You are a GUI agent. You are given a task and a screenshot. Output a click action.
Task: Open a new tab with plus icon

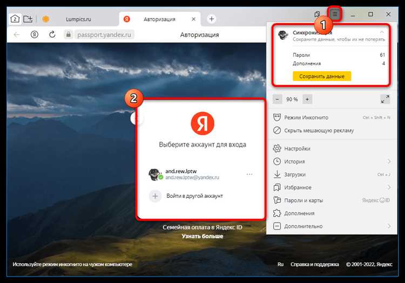[212, 19]
